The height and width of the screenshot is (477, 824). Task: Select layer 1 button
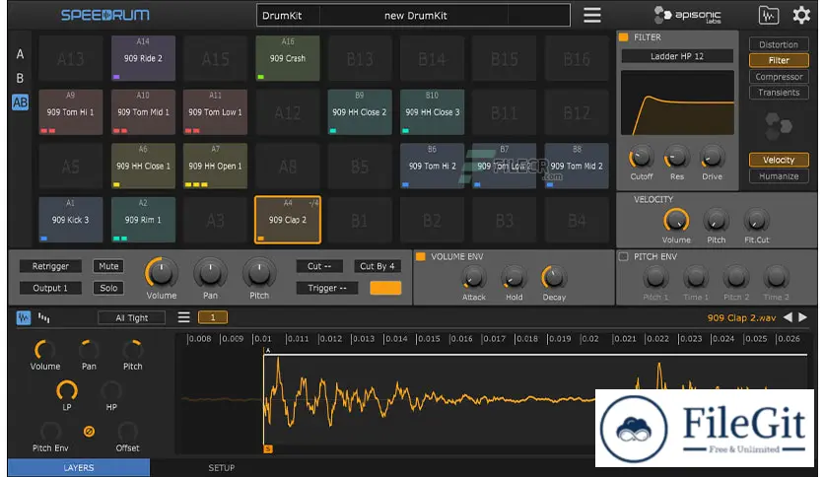[212, 317]
